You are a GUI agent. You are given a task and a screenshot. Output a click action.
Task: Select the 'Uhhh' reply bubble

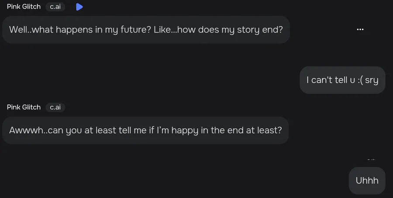click(x=367, y=181)
